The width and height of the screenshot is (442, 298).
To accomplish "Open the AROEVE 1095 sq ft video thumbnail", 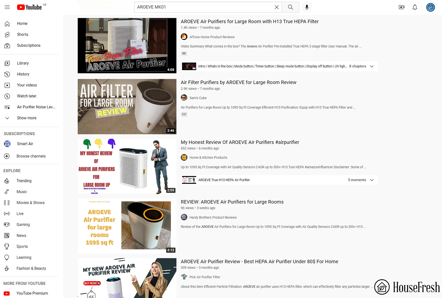I will pos(127,226).
